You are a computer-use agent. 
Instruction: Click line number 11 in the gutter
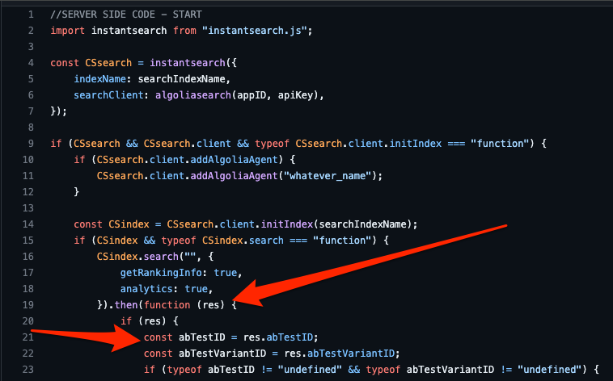tap(28, 176)
